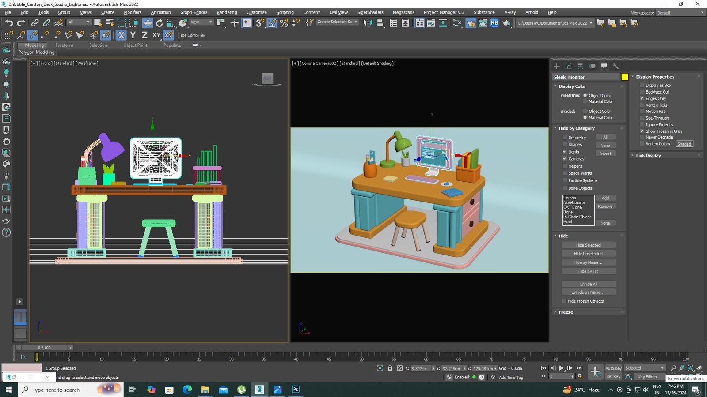The height and width of the screenshot is (397, 707).
Task: Enable the Geometry hide category checkbox
Action: click(565, 137)
